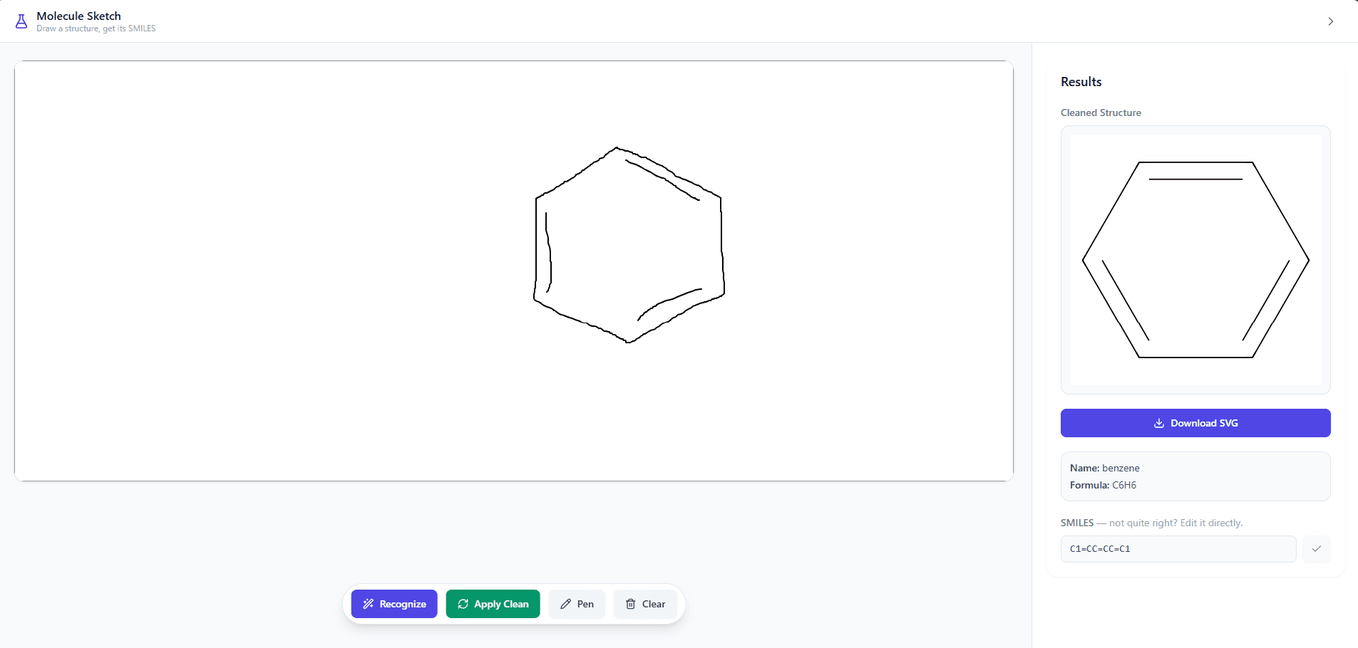Image resolution: width=1358 pixels, height=648 pixels.
Task: Click the hand-drawn benzene sketch on the canvas
Action: click(x=629, y=245)
